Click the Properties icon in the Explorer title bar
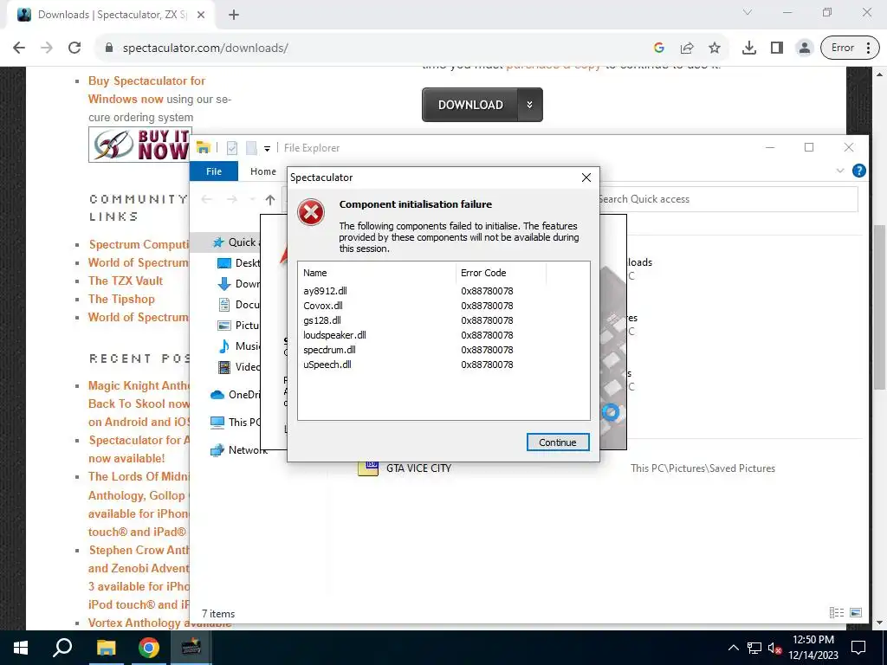887x665 pixels. click(x=232, y=148)
